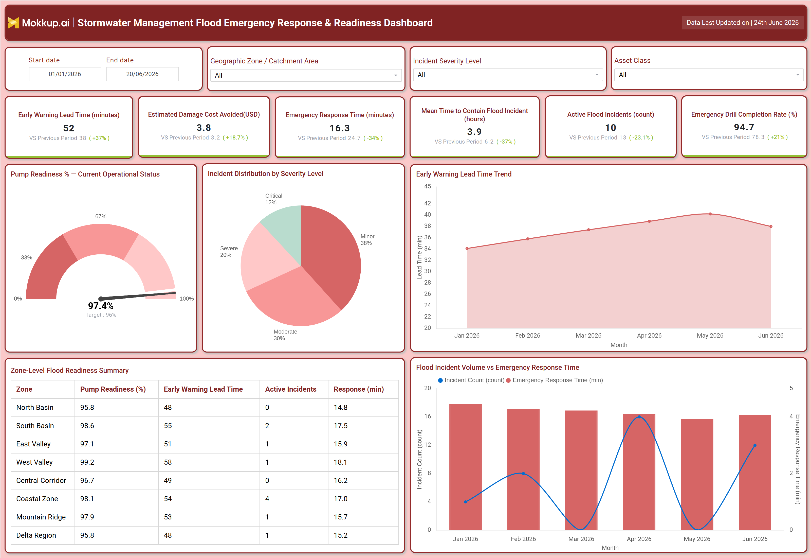Open the Asset Class dropdown
This screenshot has height=558, width=811.
coord(709,75)
